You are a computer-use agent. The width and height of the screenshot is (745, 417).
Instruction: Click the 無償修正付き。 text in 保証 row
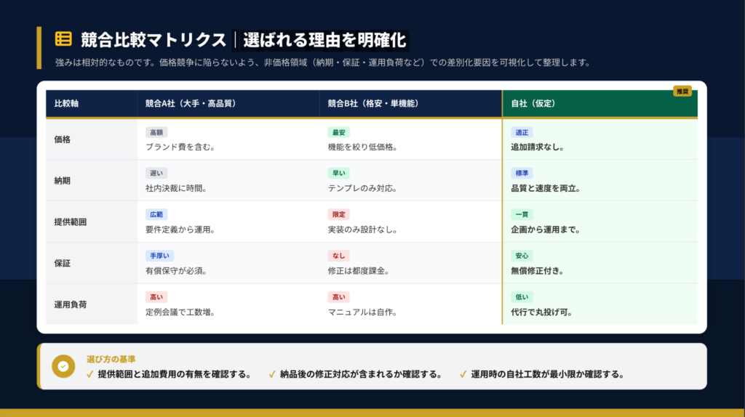(537, 271)
